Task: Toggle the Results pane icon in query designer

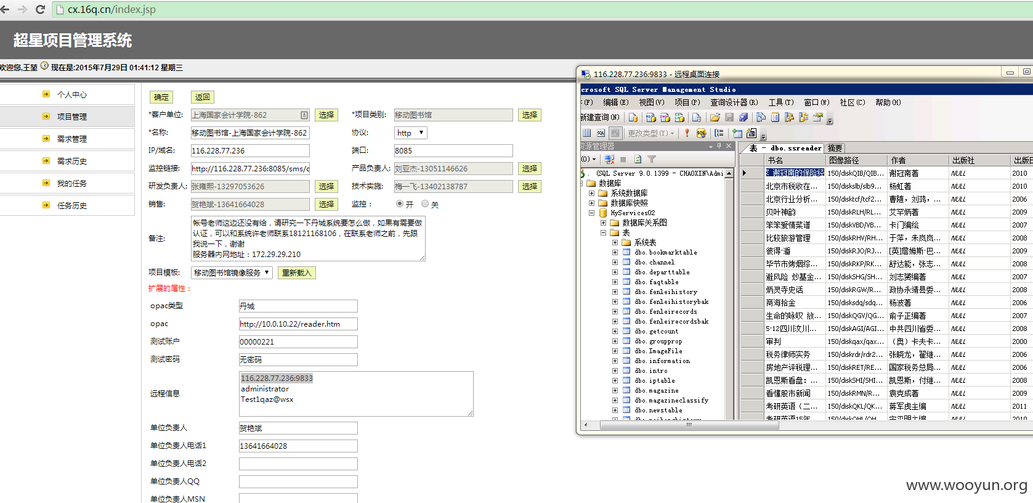Action: [615, 133]
